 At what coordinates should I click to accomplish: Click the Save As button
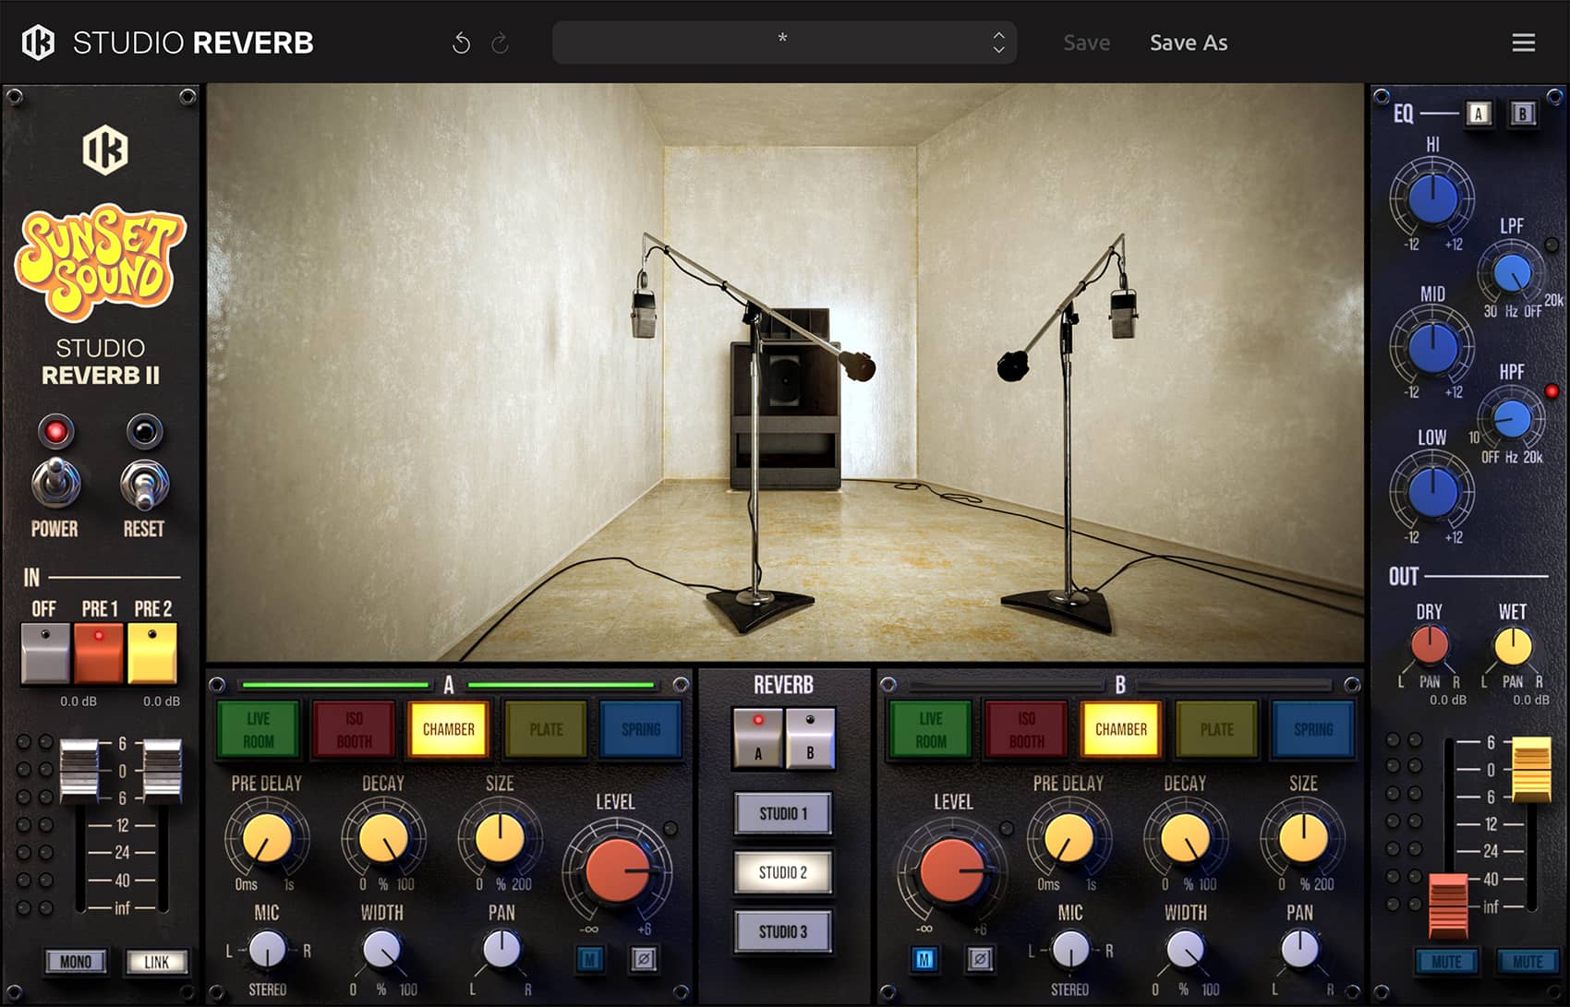pyautogui.click(x=1188, y=42)
